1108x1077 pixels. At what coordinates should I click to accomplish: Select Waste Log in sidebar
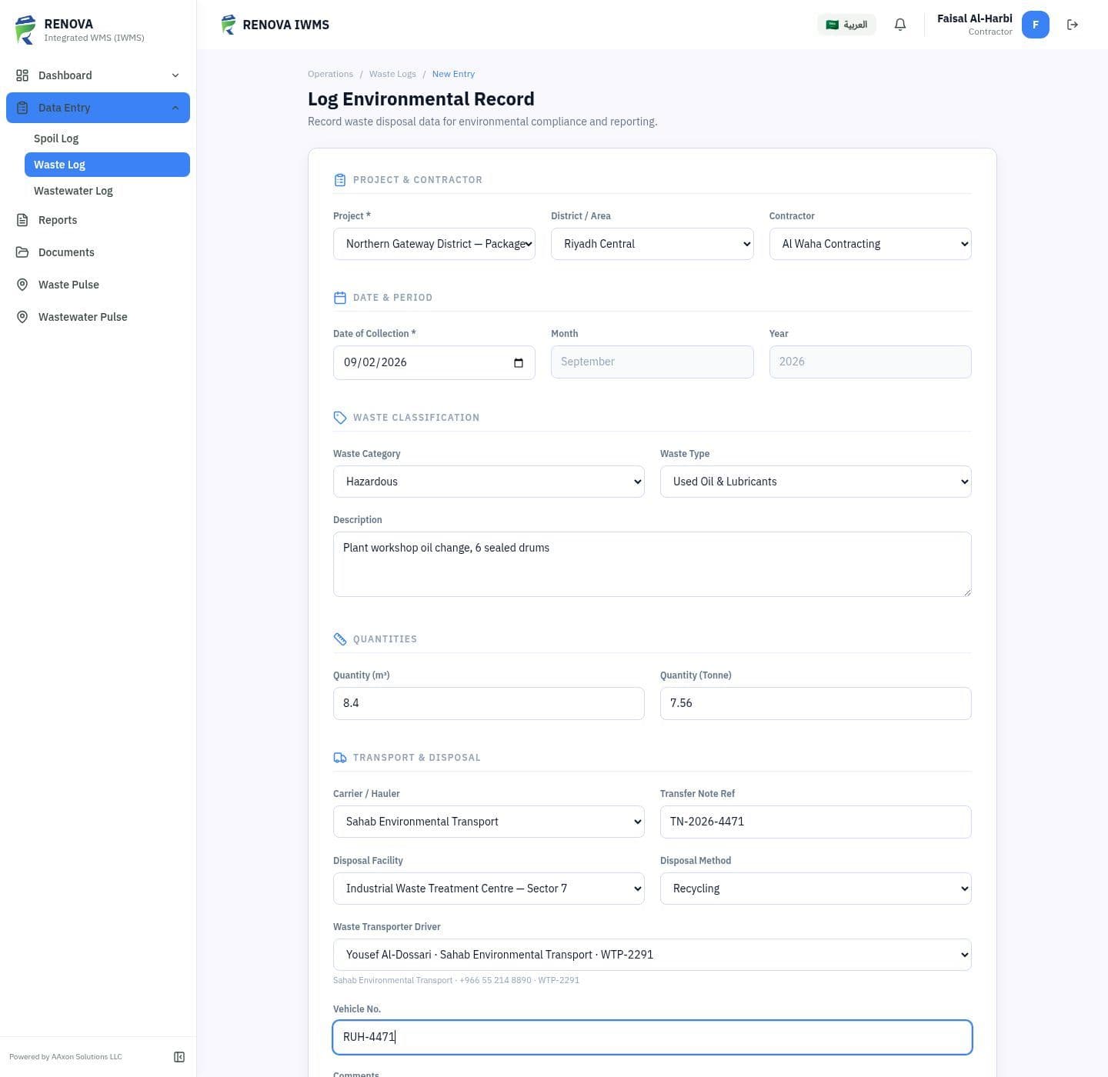[x=107, y=165]
